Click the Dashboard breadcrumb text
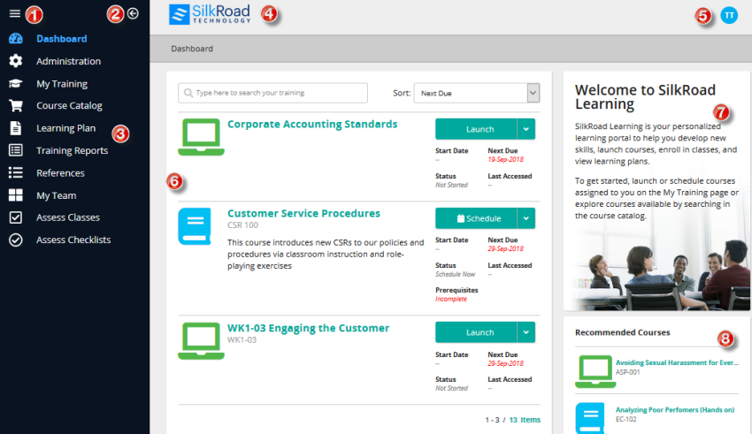752x434 pixels. [x=192, y=49]
